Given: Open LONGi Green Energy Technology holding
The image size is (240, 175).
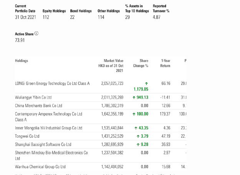Looking at the screenshot, I should tap(52, 83).
